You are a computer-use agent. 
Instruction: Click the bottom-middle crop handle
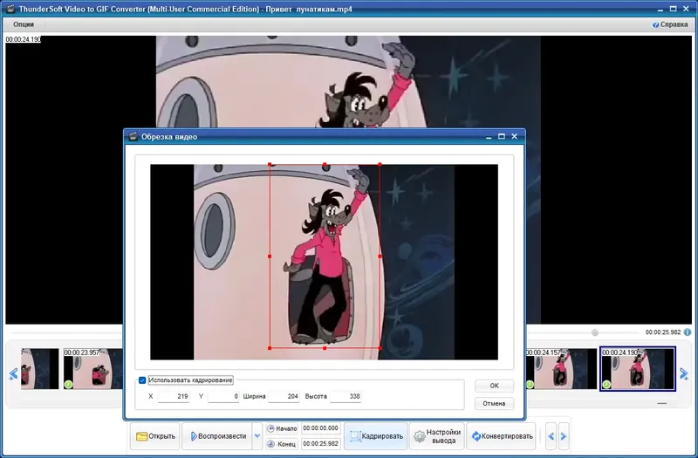pos(325,348)
